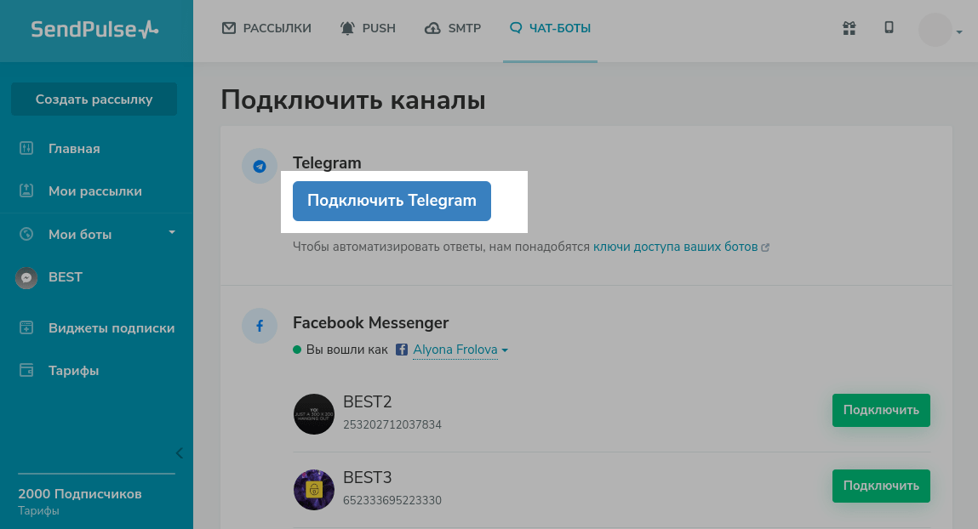Click the Facebook Messenger channel icon

click(x=260, y=325)
